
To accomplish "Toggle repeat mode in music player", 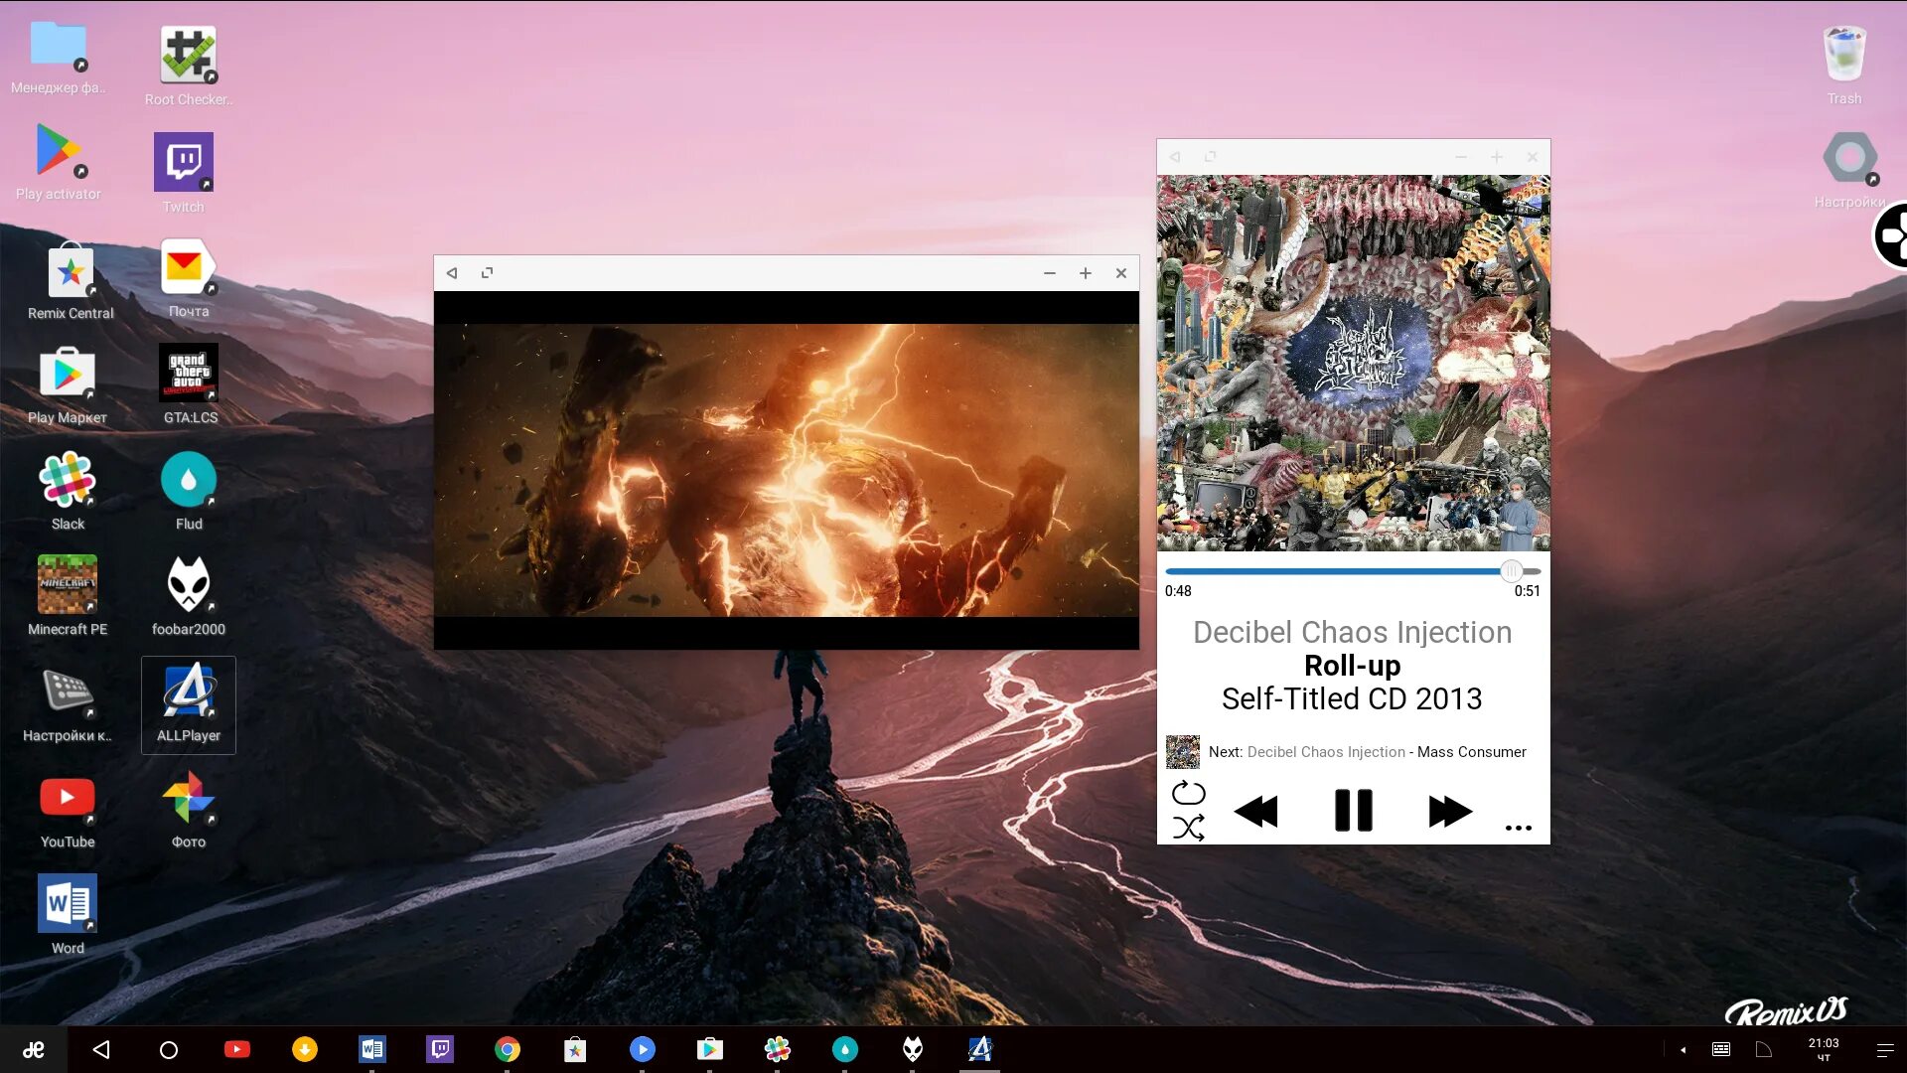I will (1188, 793).
